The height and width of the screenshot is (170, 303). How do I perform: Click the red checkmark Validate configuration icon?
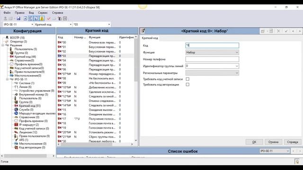pos(48,18)
